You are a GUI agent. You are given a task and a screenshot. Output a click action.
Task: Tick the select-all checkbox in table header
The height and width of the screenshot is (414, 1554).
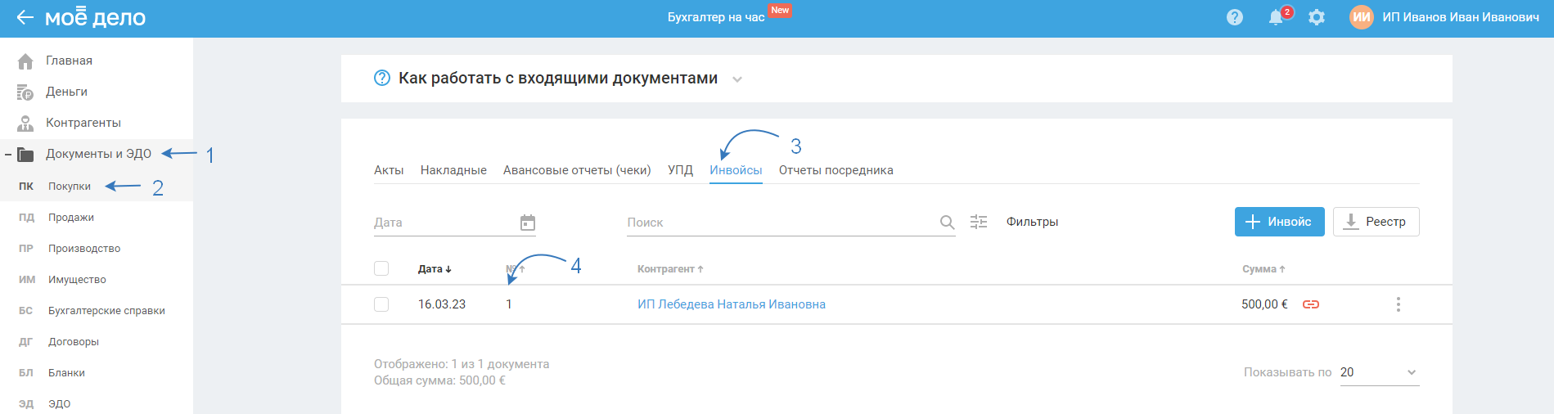tap(381, 268)
